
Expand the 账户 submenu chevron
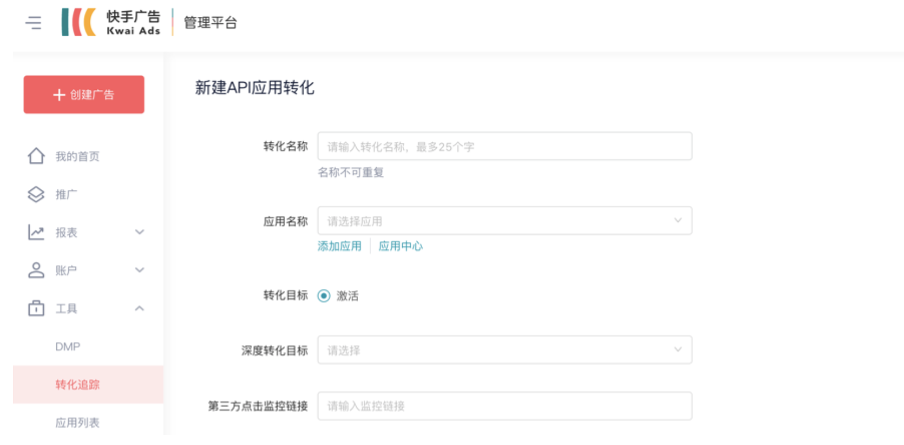coord(139,270)
